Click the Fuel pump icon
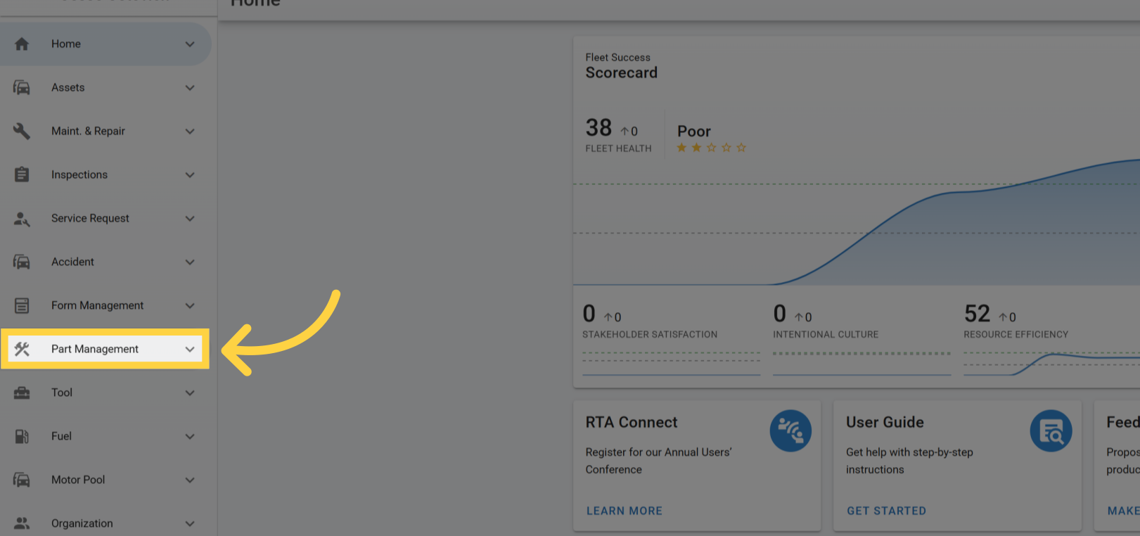Viewport: 1140px width, 536px height. [x=22, y=436]
